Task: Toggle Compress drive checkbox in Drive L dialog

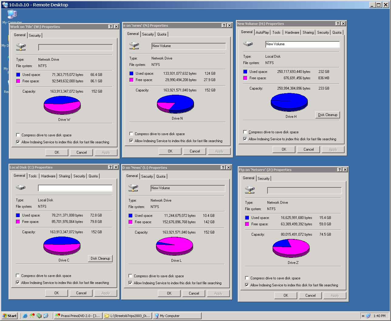Action: 130,276
